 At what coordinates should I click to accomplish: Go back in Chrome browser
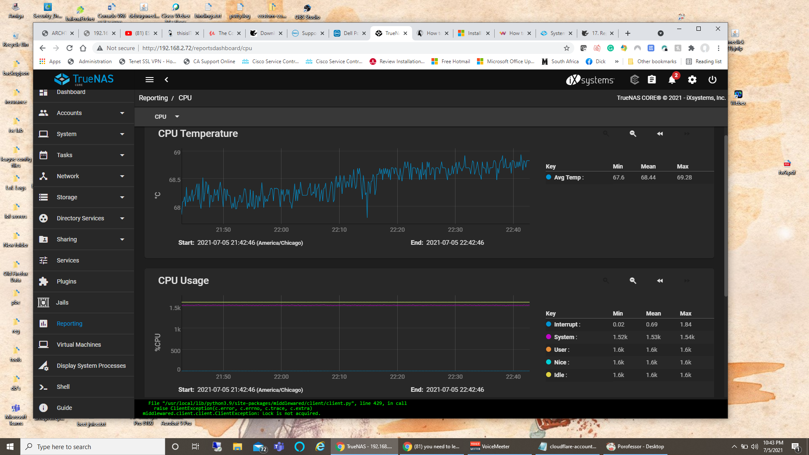(x=42, y=48)
